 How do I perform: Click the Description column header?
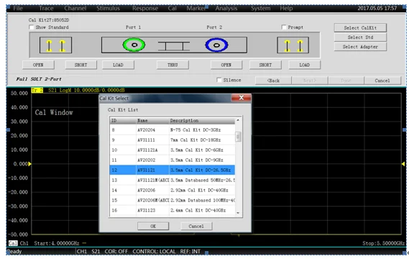coord(202,121)
